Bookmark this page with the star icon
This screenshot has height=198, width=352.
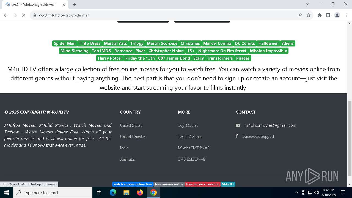pyautogui.click(x=309, y=15)
